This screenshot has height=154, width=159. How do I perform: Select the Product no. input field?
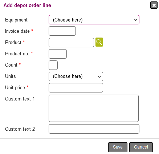point(58,54)
